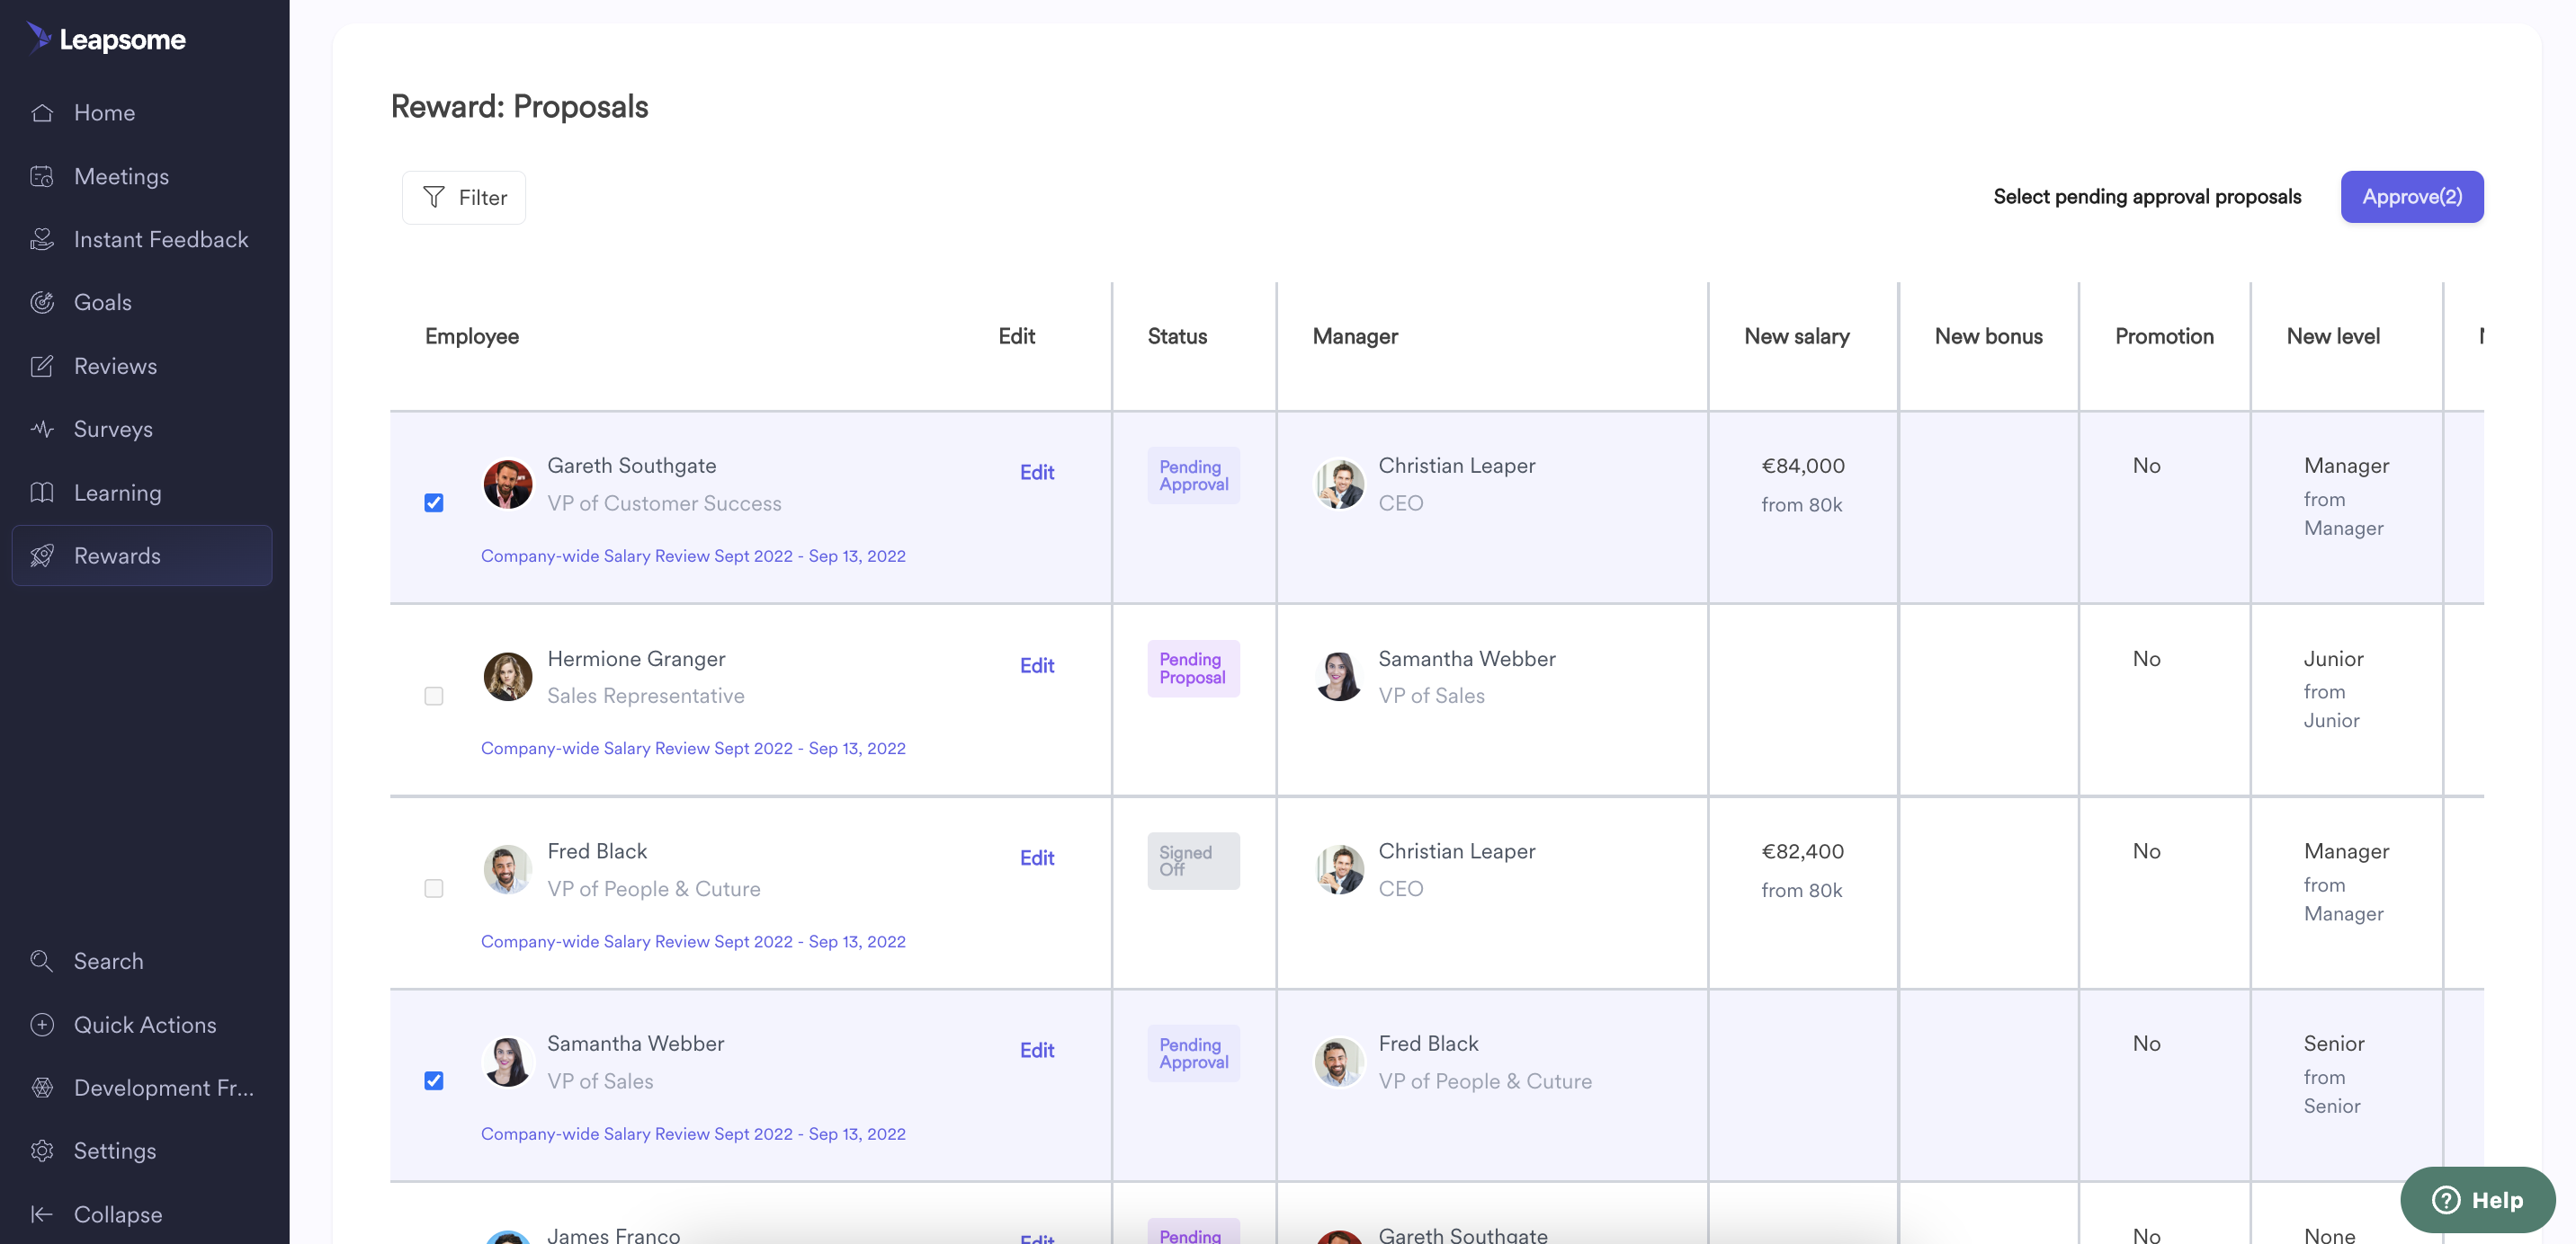Click the Settings gear icon
Image resolution: width=2576 pixels, height=1244 pixels.
pyautogui.click(x=42, y=1151)
